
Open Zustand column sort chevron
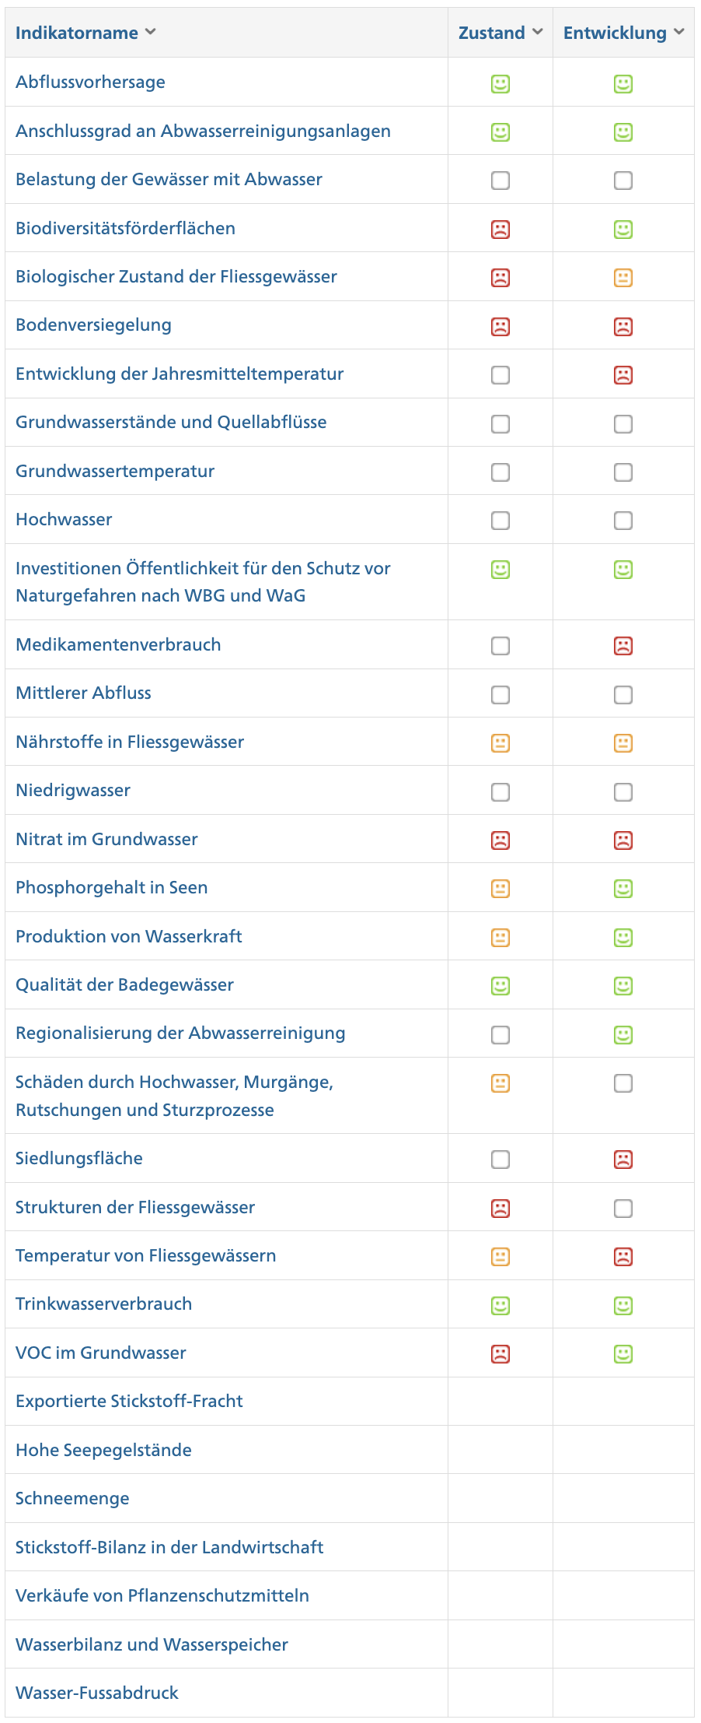[538, 32]
